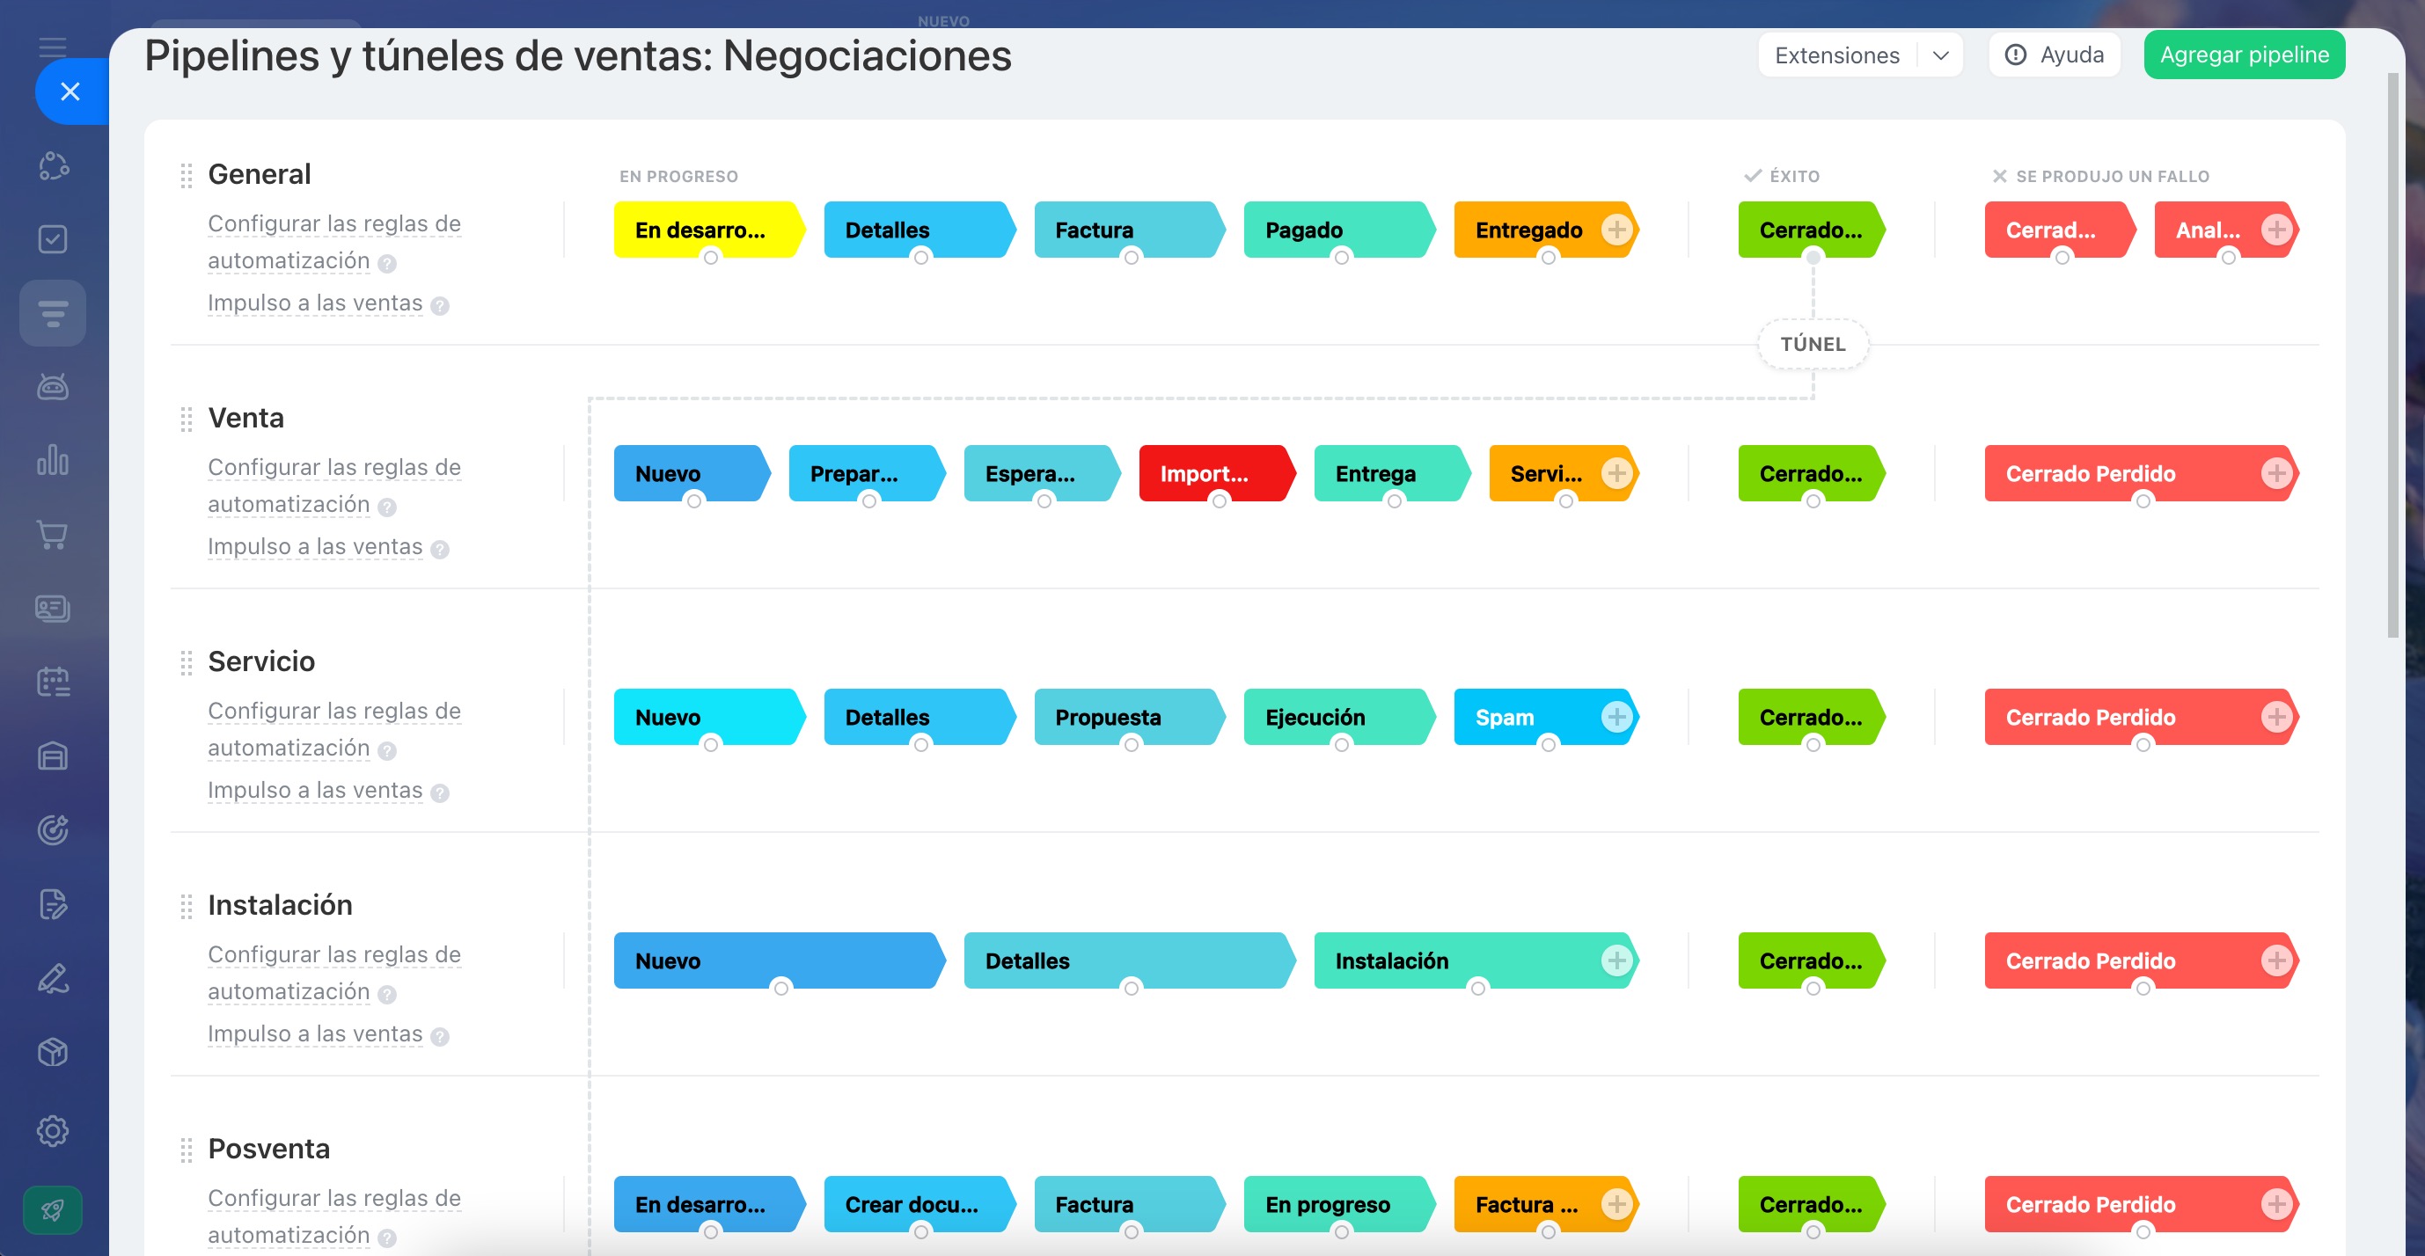Grab the Instalación pipeline drag handle

coord(187,906)
